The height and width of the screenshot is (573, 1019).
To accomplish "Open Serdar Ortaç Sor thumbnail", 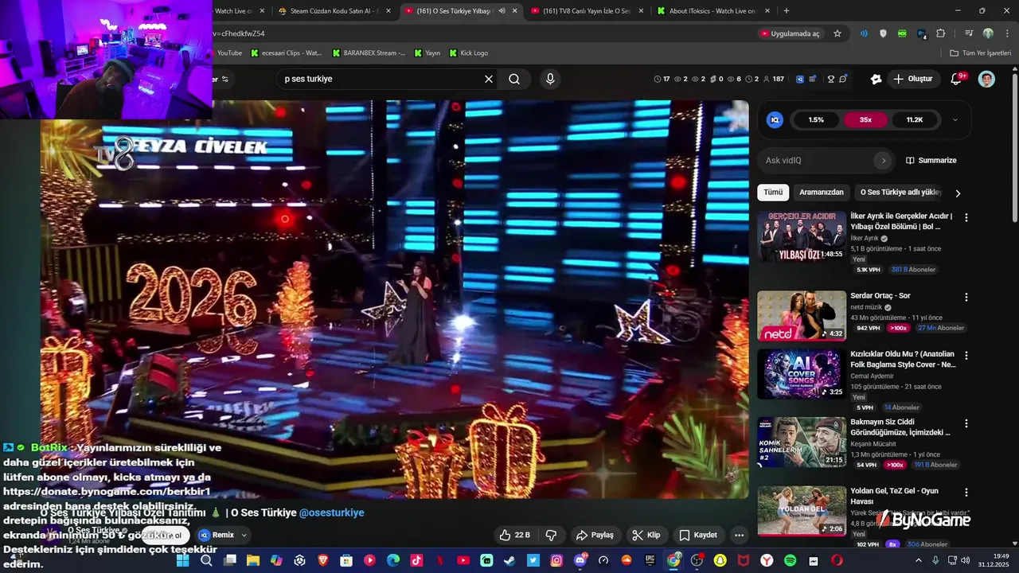I will 802,315.
